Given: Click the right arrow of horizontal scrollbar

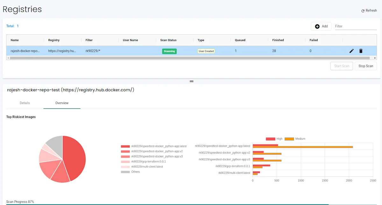Looking at the screenshot, I should (375, 58).
